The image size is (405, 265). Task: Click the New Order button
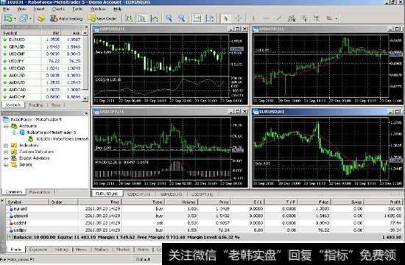click(x=103, y=18)
